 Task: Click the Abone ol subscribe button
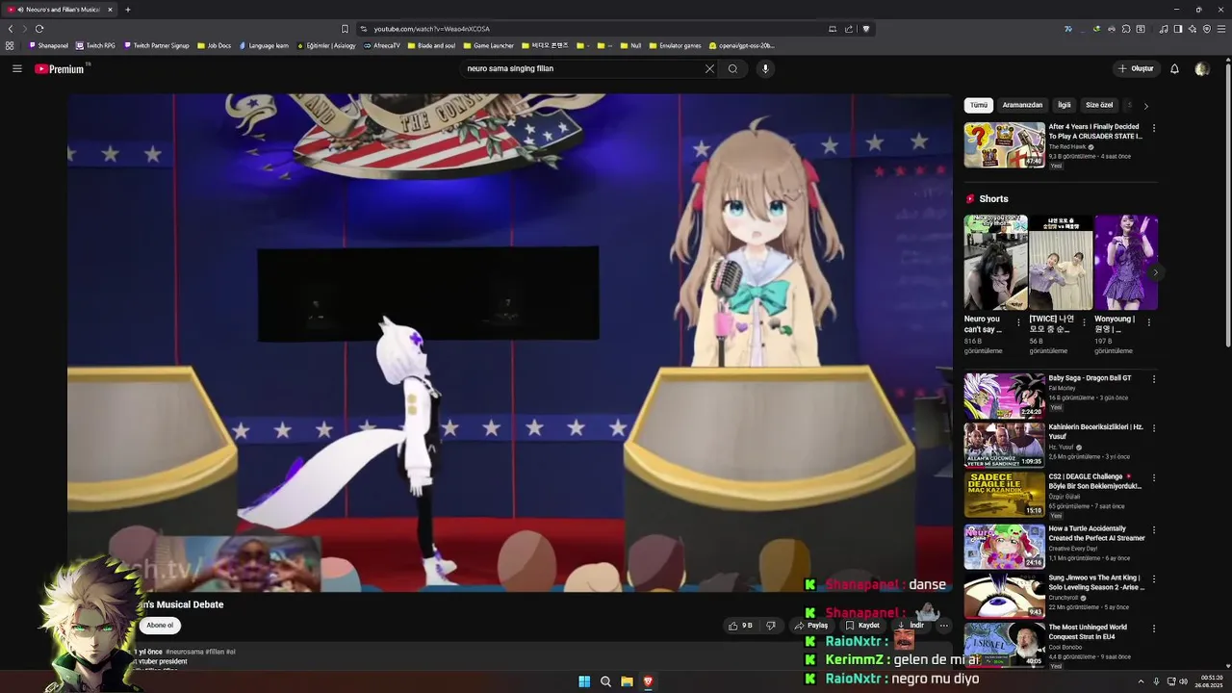point(160,626)
